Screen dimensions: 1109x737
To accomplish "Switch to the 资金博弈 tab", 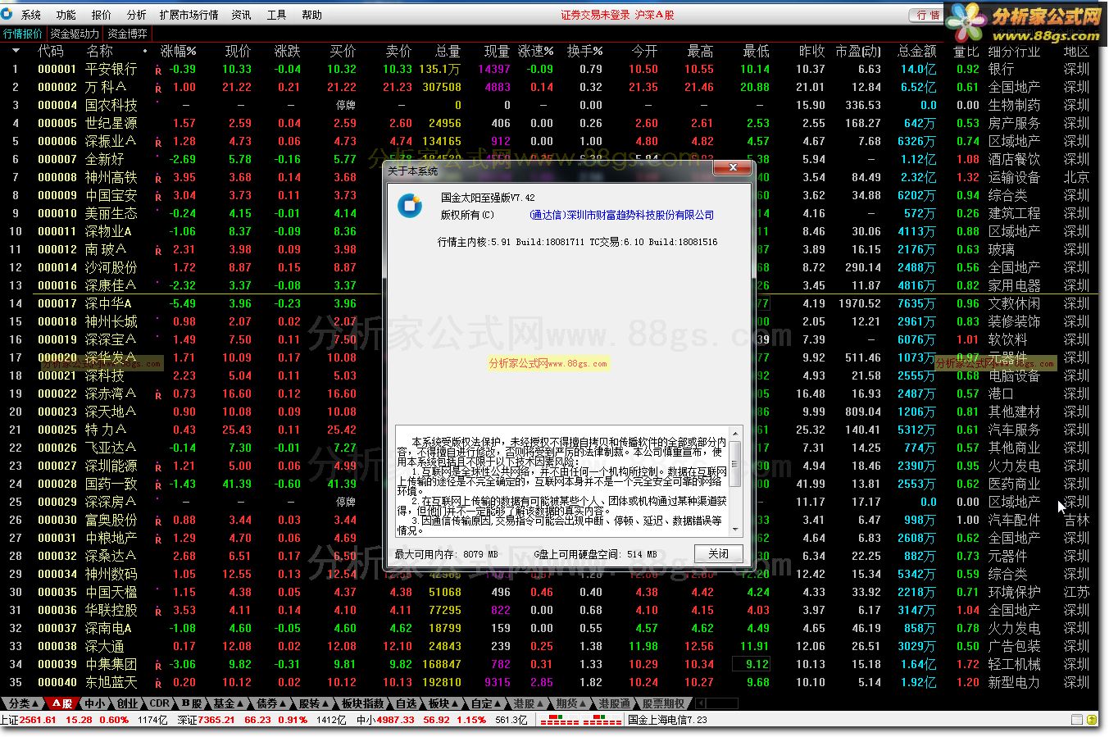I will 128,34.
